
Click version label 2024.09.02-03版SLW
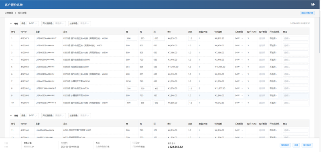pos(300,24)
